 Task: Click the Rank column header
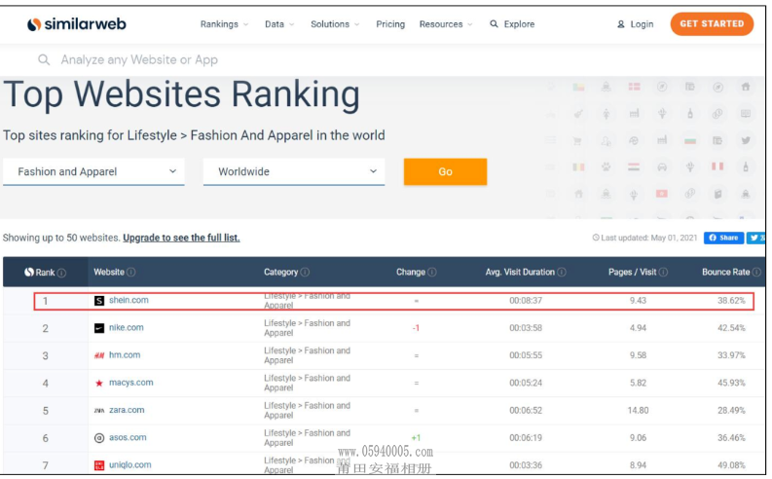coord(46,273)
